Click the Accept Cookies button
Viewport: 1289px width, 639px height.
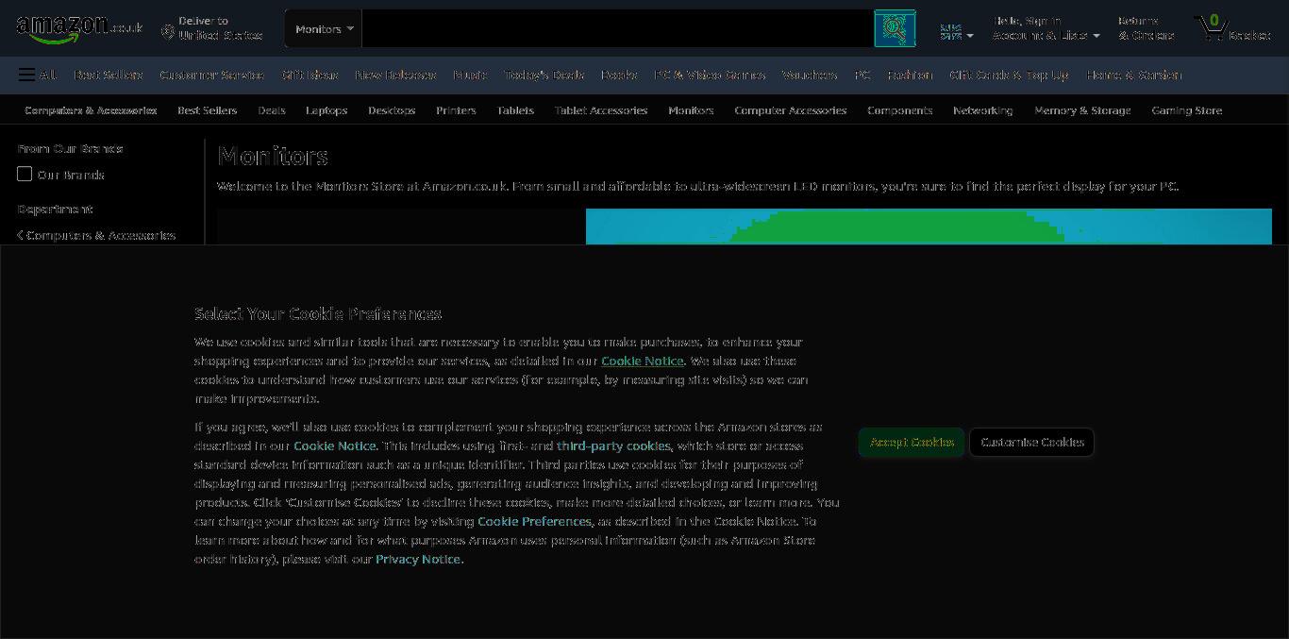912,442
